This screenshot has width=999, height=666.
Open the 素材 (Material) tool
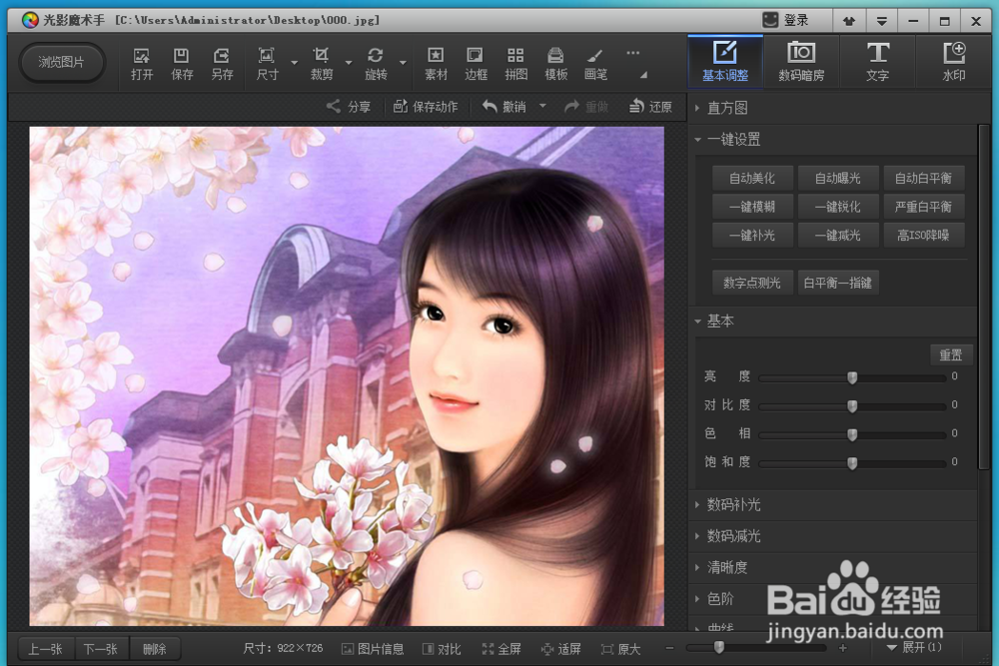pyautogui.click(x=436, y=63)
